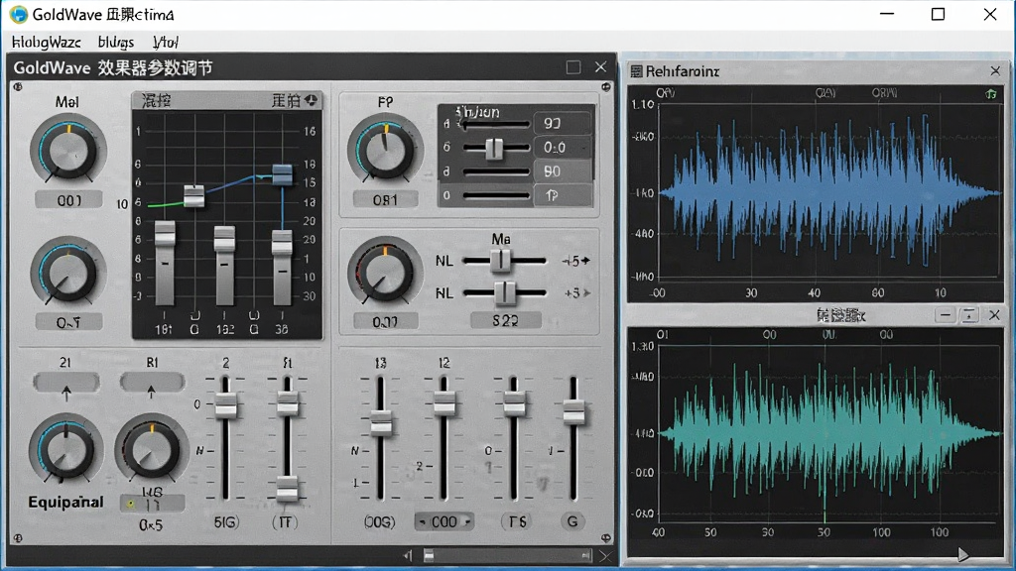Click the knob above the O~T value box
Image resolution: width=1016 pixels, height=571 pixels.
[67, 272]
